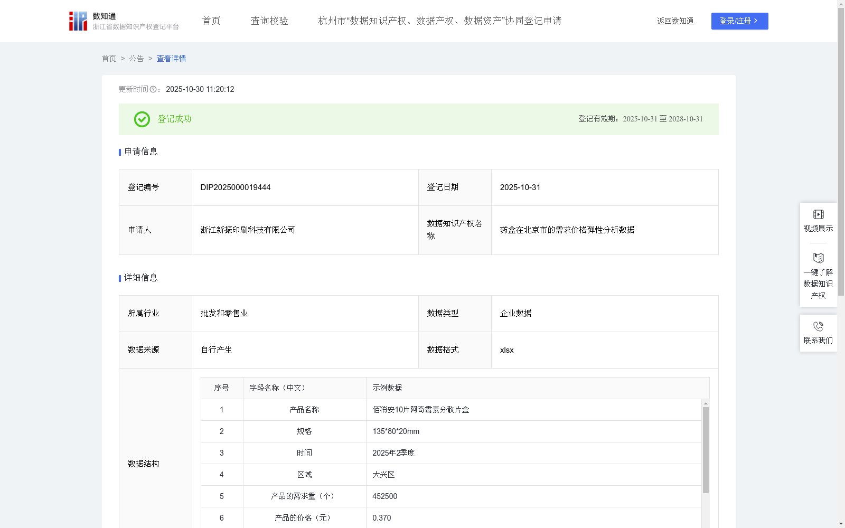845x528 pixels.
Task: Click the help icon next to 更新时间
Action: [153, 89]
